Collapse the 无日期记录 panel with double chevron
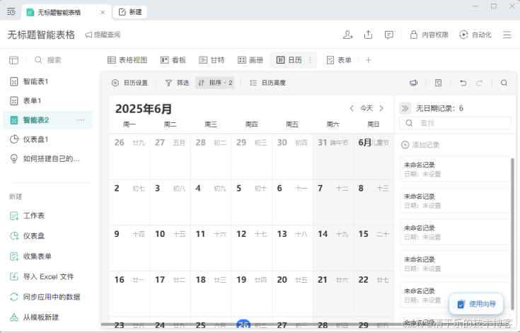This screenshot has width=520, height=333. pos(405,108)
